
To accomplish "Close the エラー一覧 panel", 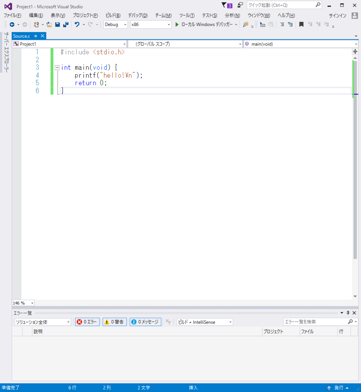I will 354,313.
